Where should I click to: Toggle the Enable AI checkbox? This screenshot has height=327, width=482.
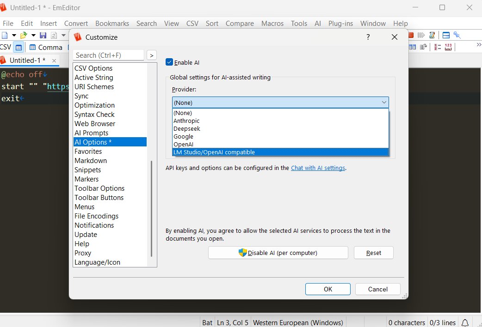click(169, 62)
